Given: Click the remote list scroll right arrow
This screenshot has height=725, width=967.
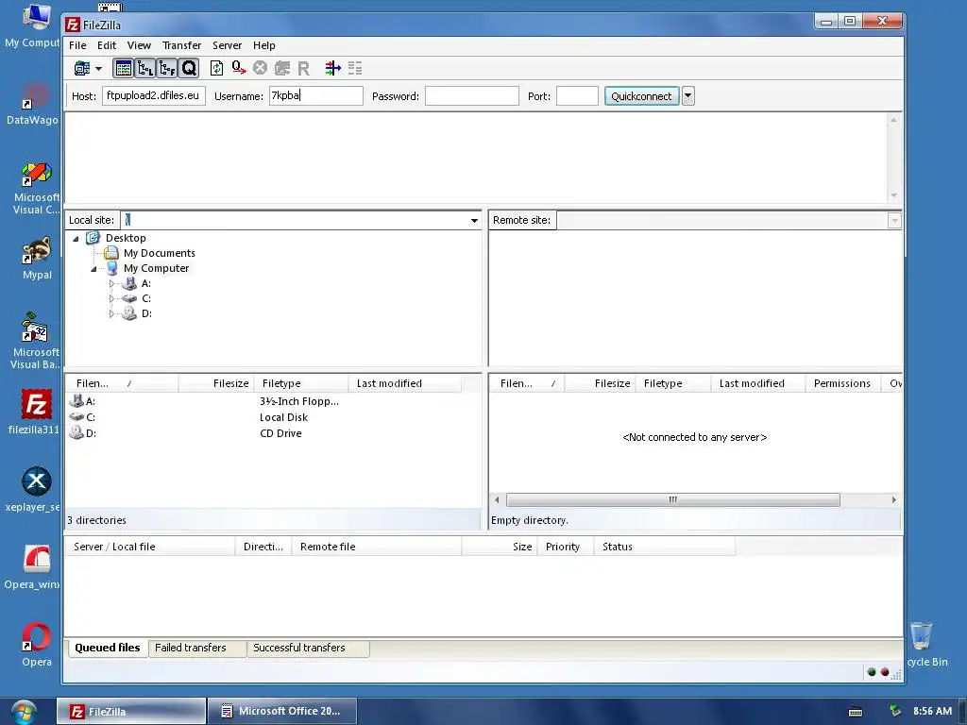Looking at the screenshot, I should tap(893, 500).
